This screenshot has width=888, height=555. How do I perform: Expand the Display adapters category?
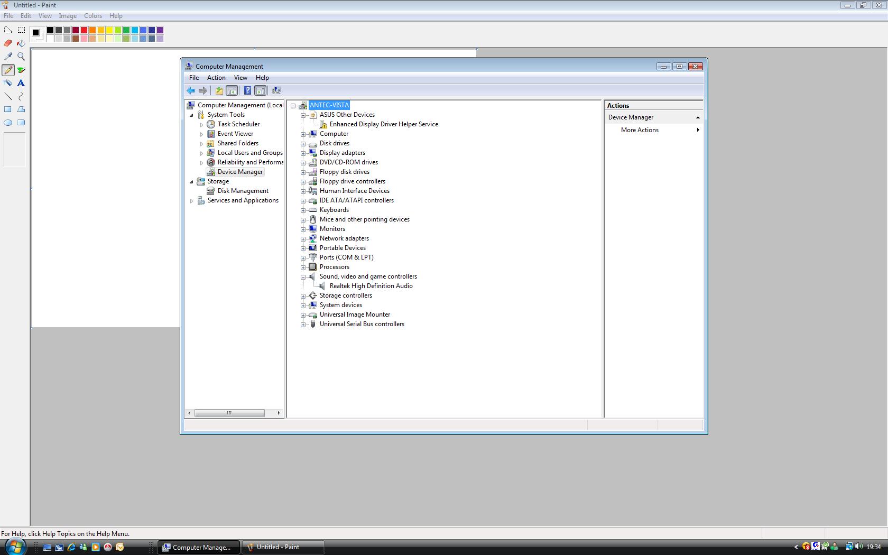(303, 153)
